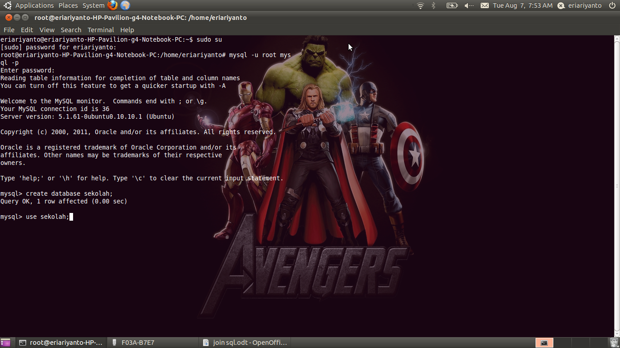This screenshot has width=620, height=348.
Task: Click the Copyright Oracle line
Action: coord(138,132)
